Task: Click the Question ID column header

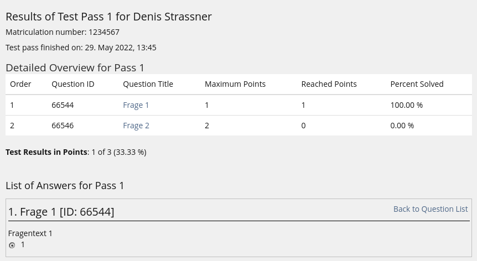Action: click(x=72, y=84)
